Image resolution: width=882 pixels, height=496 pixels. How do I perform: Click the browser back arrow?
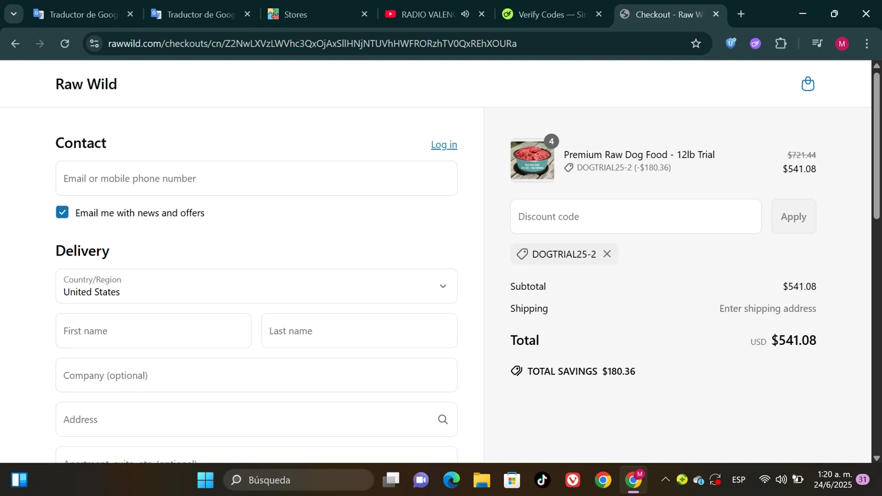(x=16, y=43)
